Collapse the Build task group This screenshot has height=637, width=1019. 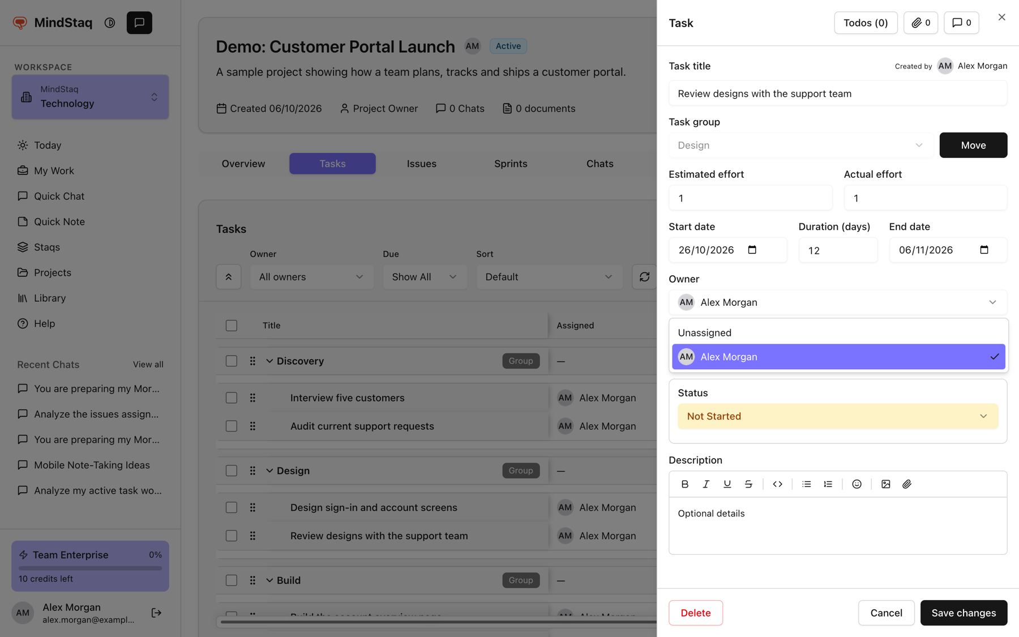click(x=269, y=580)
